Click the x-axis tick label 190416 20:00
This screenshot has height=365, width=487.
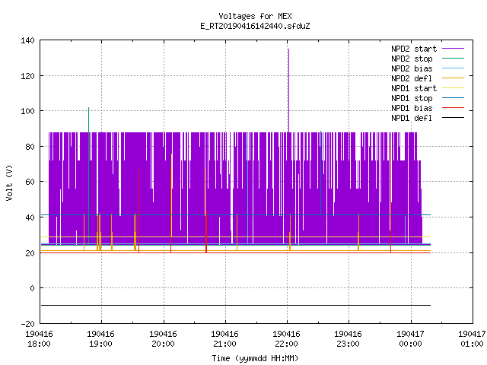(x=163, y=339)
